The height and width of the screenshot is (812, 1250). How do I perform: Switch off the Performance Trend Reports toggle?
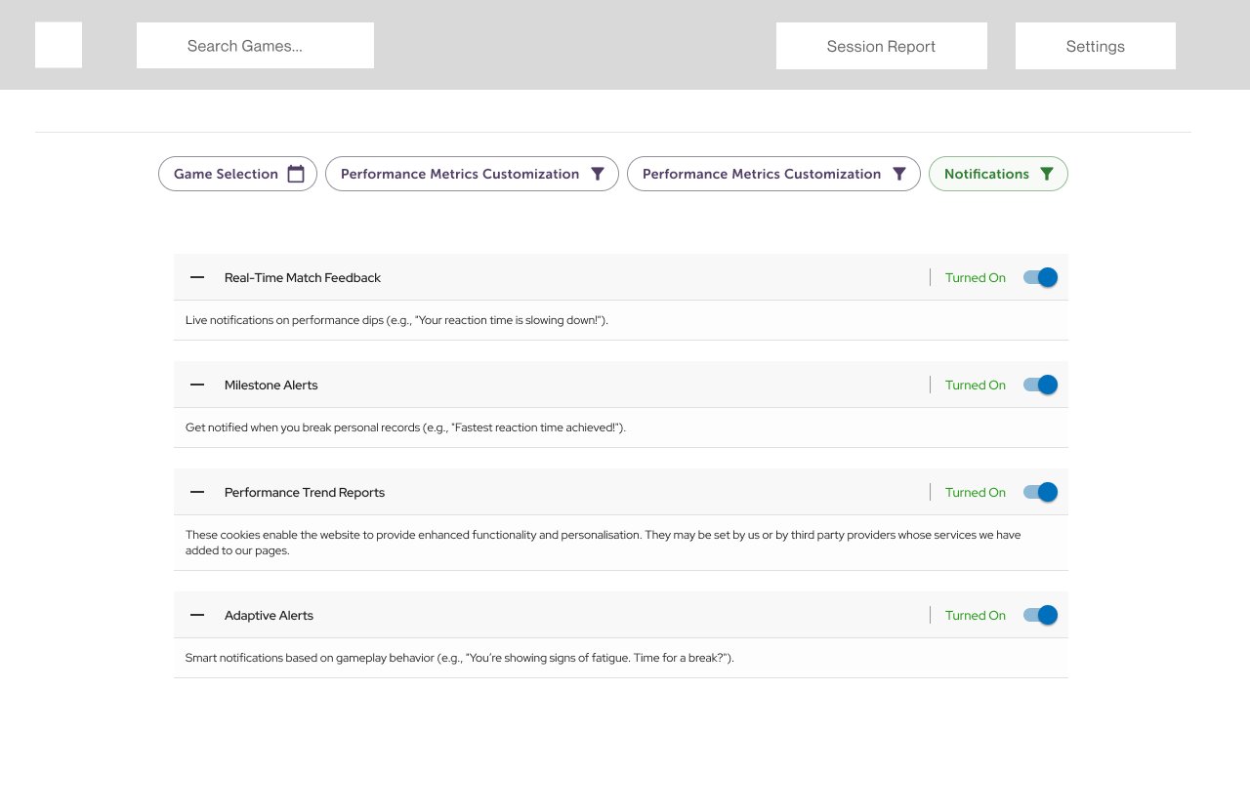[1040, 492]
